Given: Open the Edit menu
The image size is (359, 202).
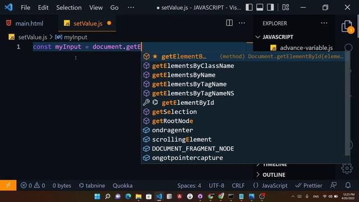Looking at the screenshot, I should pos(43,7).
